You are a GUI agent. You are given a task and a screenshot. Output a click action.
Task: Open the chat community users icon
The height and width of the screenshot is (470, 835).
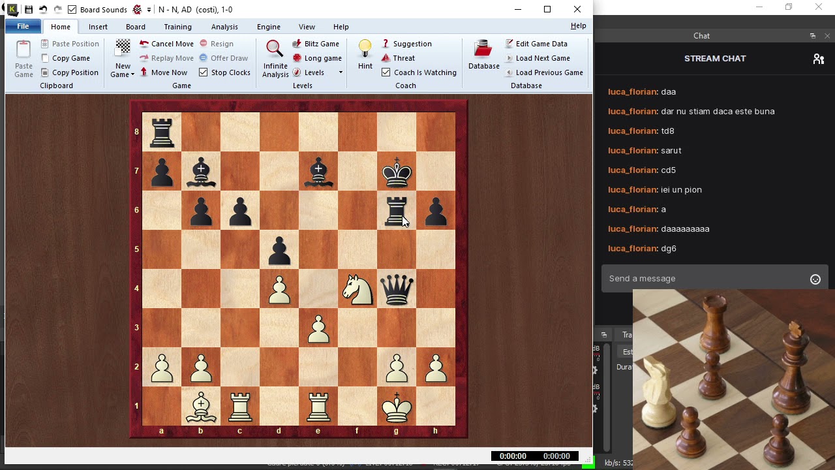(818, 59)
